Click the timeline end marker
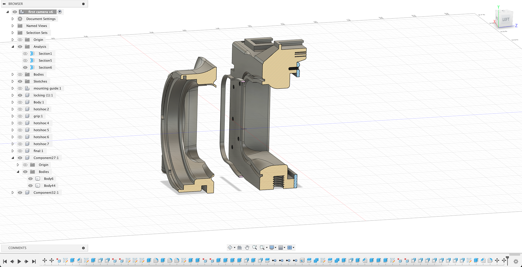Image resolution: width=522 pixels, height=267 pixels. (x=507, y=260)
